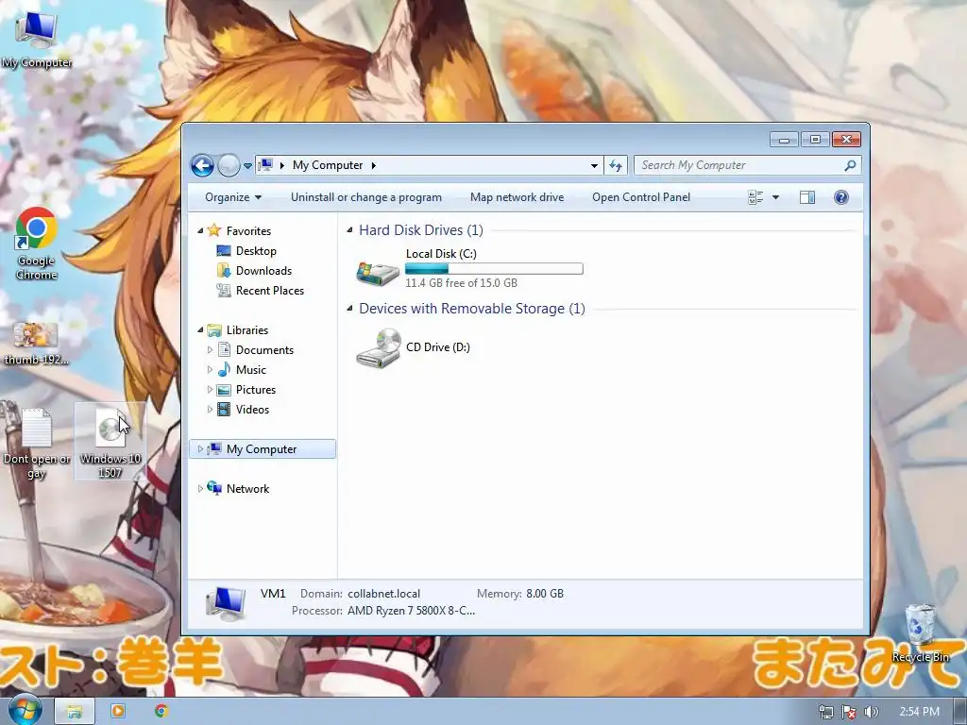Image resolution: width=967 pixels, height=725 pixels.
Task: Click the computer icon in address bar
Action: click(265, 165)
